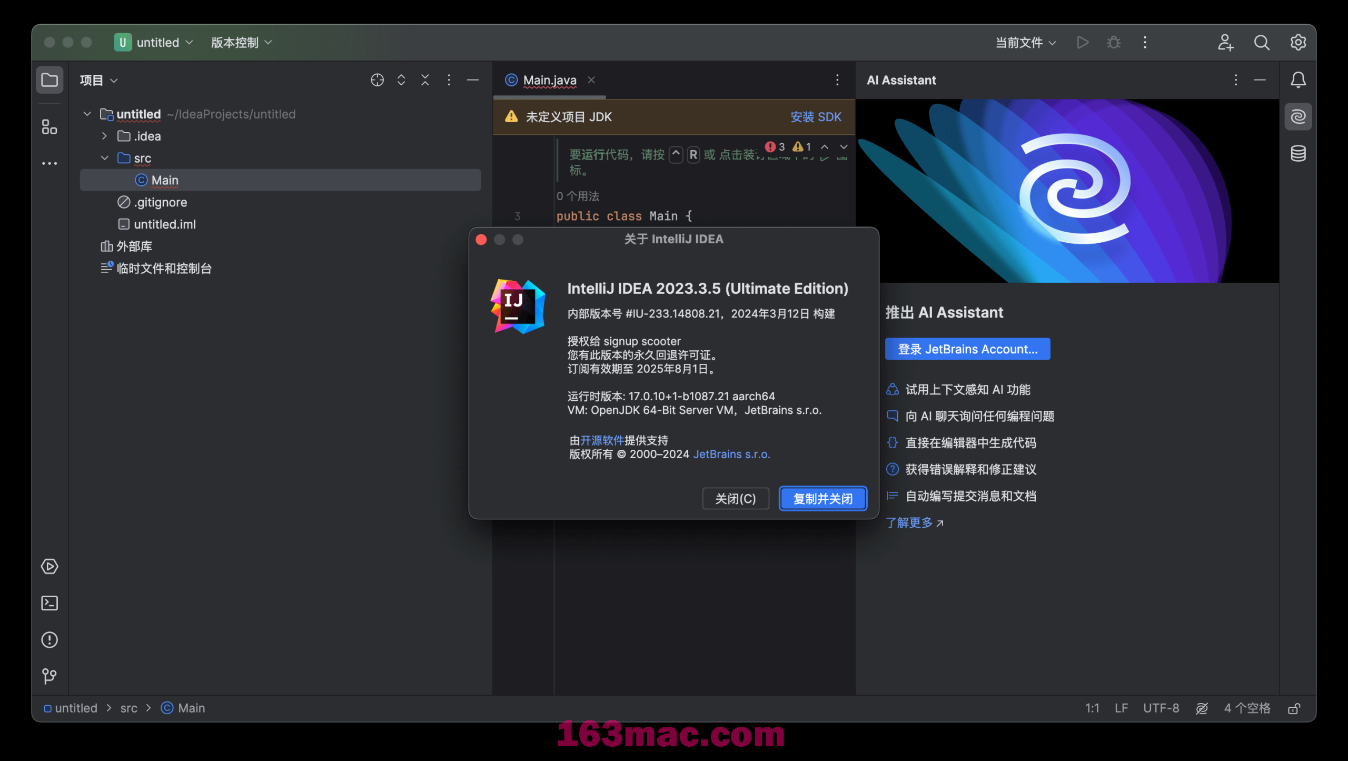Image resolution: width=1348 pixels, height=761 pixels.
Task: Open the Git version control tool window icon
Action: [49, 676]
